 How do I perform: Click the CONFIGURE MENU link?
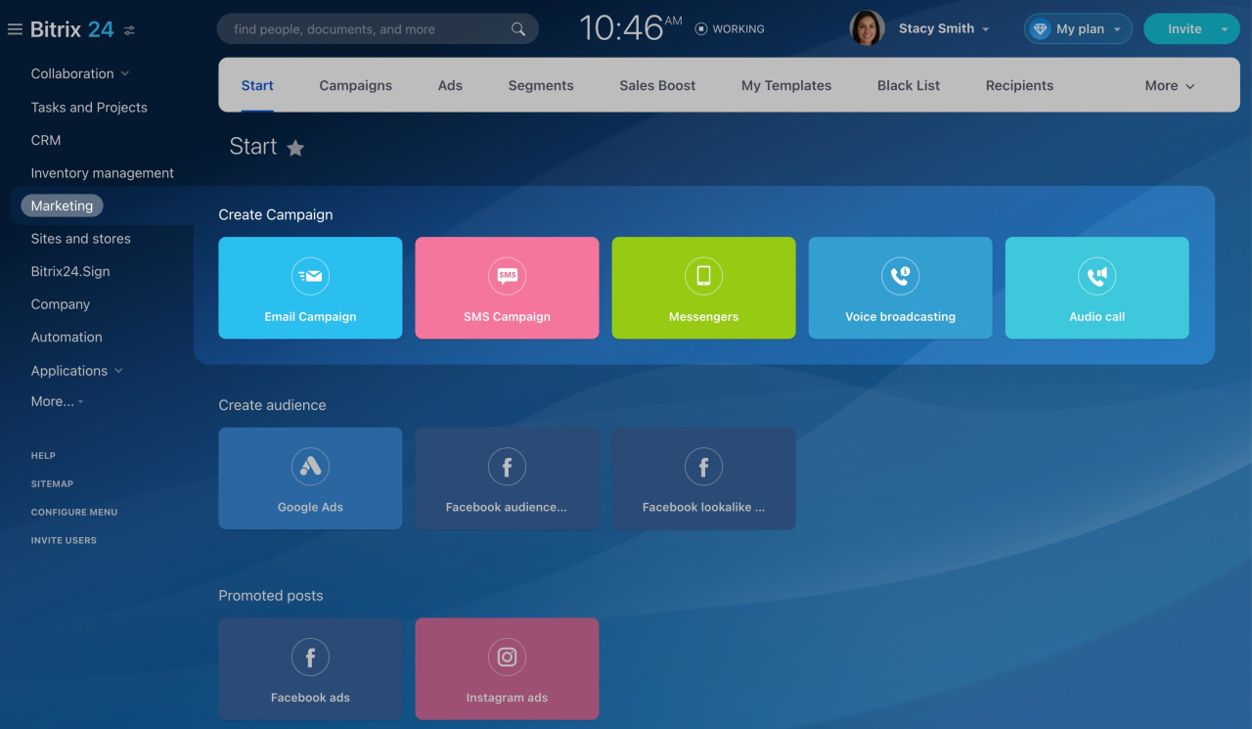[74, 513]
